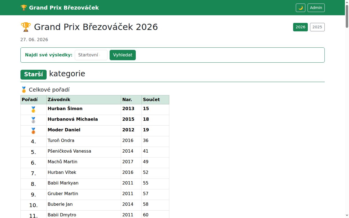
Task: Click total score 36 of Turoň Ondra
Action: tap(146, 140)
